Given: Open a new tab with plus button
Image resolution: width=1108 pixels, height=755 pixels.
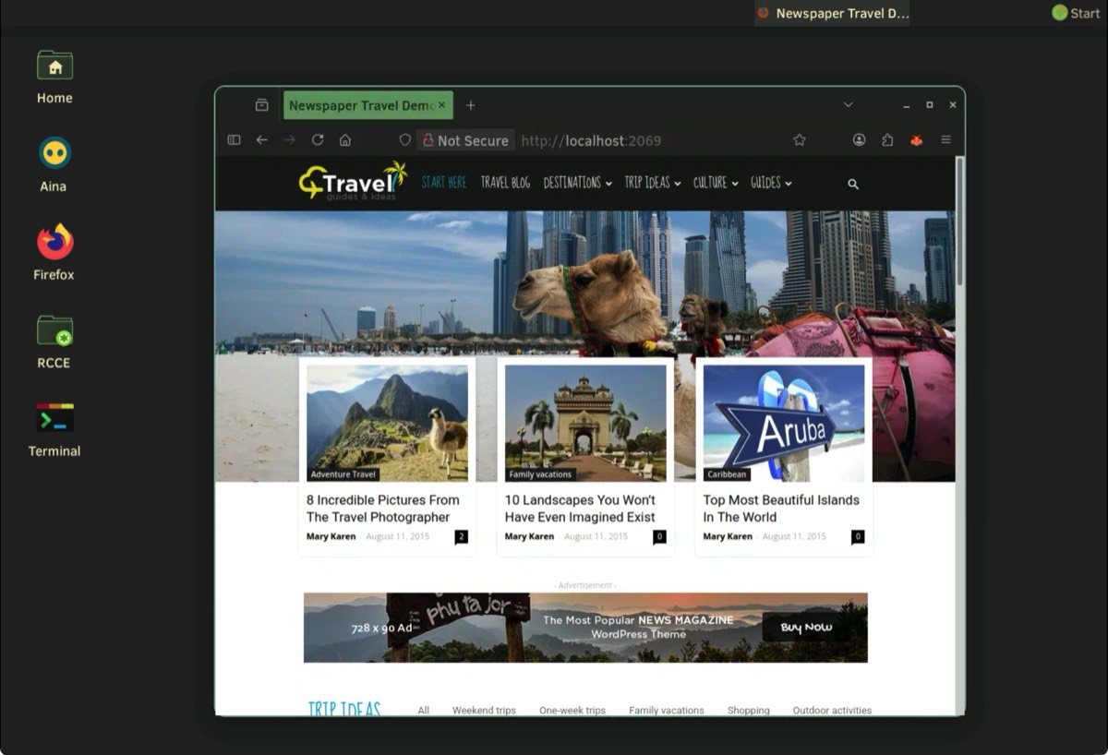Looking at the screenshot, I should pos(470,105).
